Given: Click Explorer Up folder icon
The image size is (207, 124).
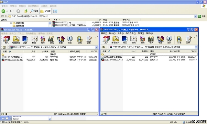Looking at the screenshot, I should tap(26, 11).
